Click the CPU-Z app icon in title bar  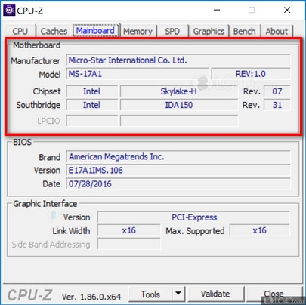(9, 10)
